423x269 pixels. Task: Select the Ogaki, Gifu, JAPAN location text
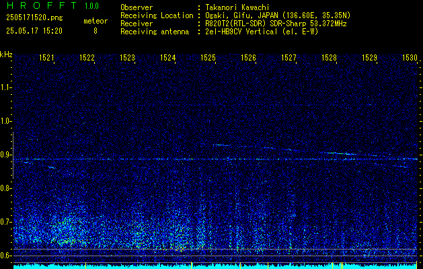point(278,15)
